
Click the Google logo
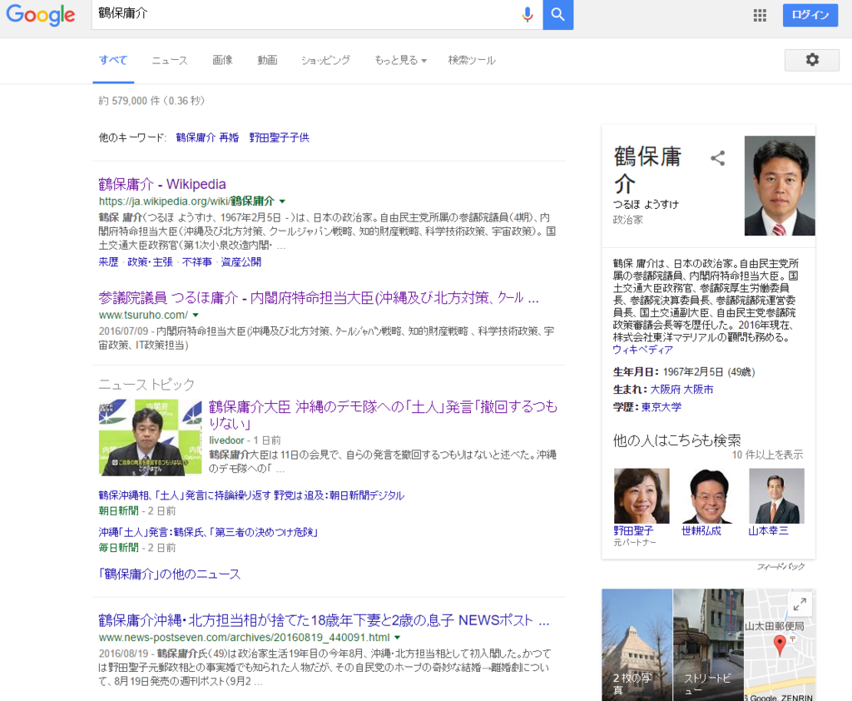(x=40, y=15)
